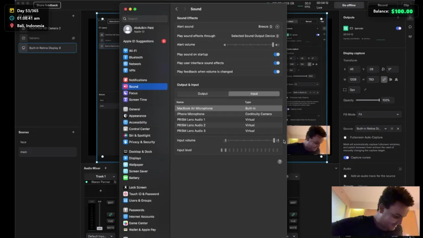
Task: Toggle Play user interface sound effects
Action: (x=277, y=63)
